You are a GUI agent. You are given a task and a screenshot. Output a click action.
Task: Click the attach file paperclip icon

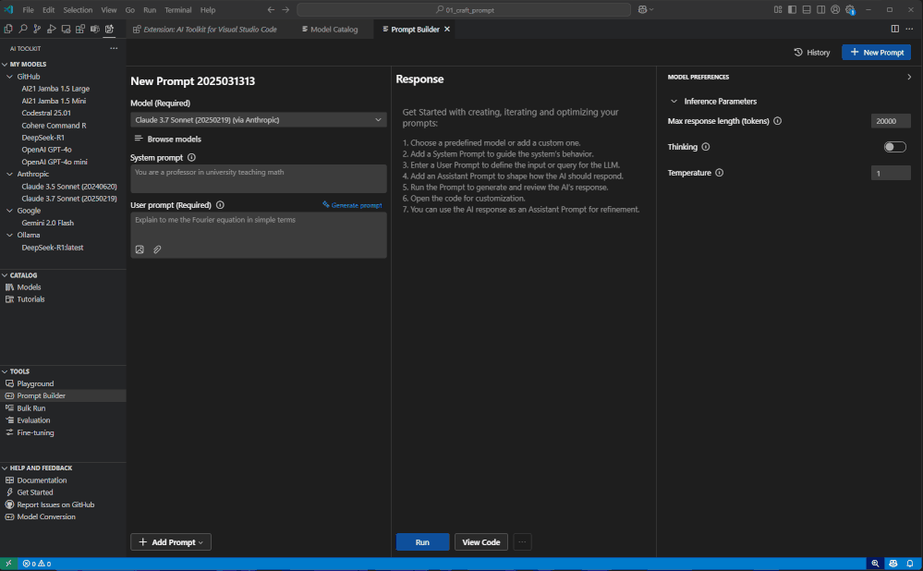(157, 249)
